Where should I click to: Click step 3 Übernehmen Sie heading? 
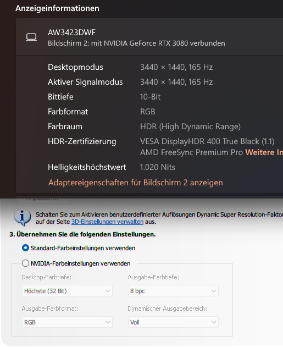[82, 234]
